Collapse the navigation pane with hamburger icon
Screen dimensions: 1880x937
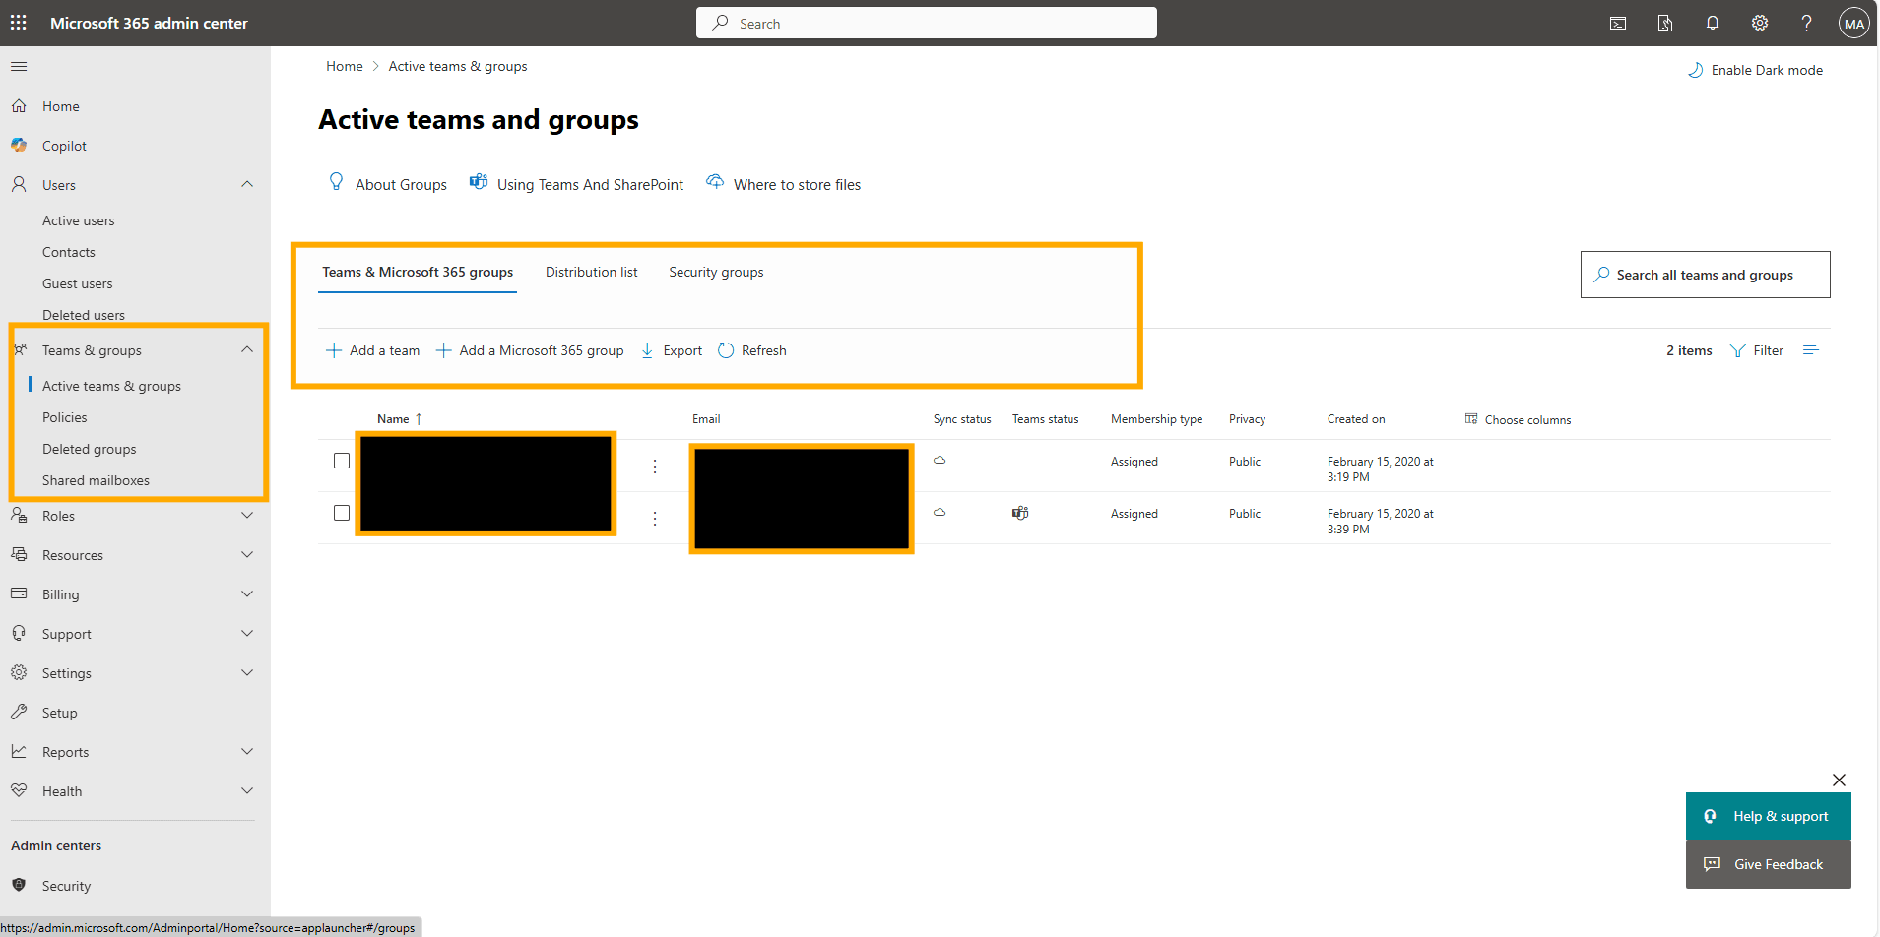coord(19,66)
